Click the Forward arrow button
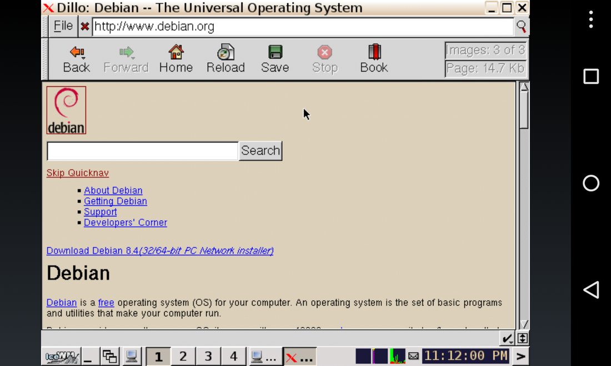Viewport: 611px width, 366px height. click(x=126, y=59)
